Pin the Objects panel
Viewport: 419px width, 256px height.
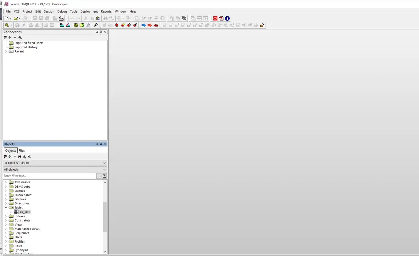click(x=101, y=144)
